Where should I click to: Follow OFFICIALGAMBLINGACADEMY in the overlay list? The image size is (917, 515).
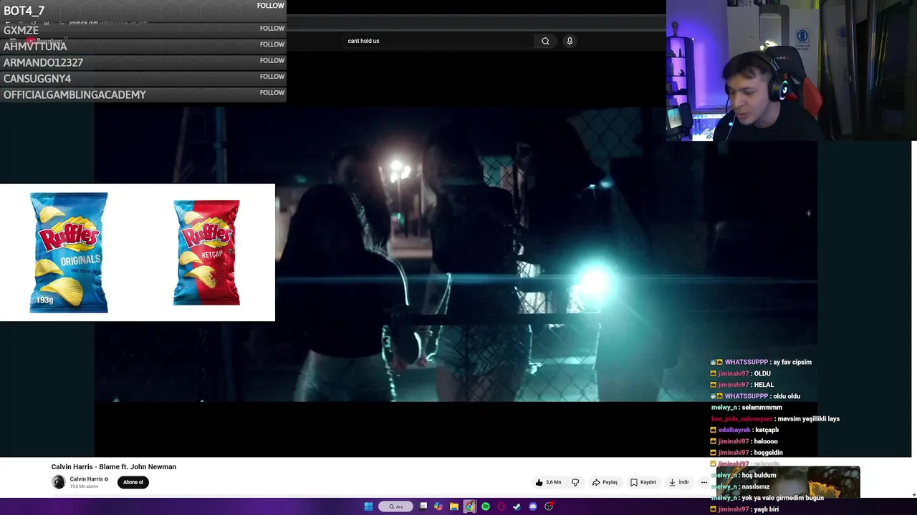point(272,93)
